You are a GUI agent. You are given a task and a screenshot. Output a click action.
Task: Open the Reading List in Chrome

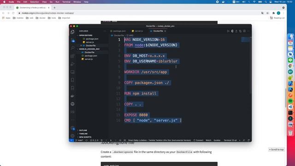click(277, 18)
